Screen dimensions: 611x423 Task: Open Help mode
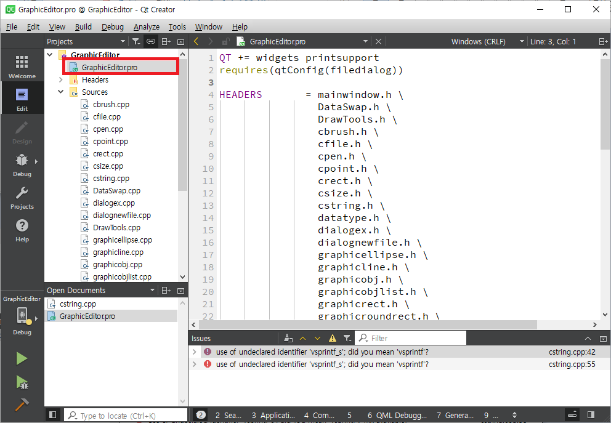22,230
